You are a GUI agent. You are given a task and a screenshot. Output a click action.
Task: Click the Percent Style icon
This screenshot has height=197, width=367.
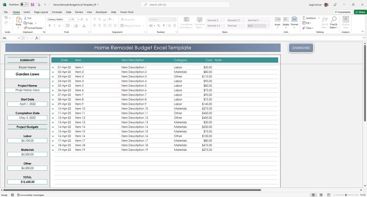[159, 25]
